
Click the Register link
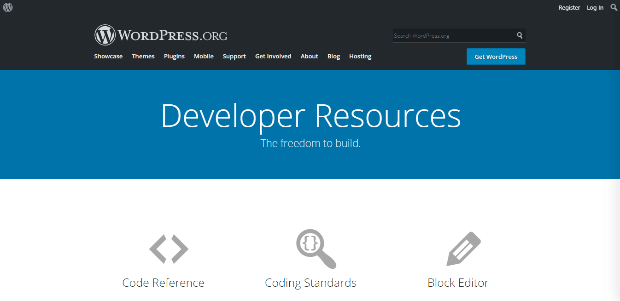coord(569,7)
